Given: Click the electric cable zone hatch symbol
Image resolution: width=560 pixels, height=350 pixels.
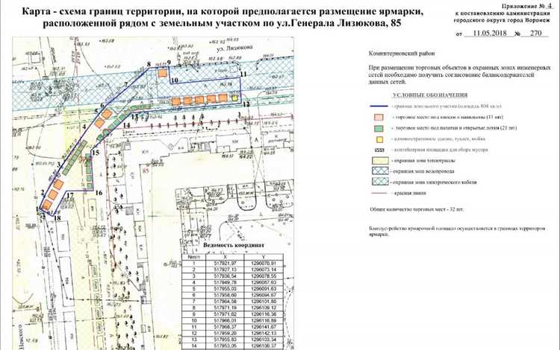Looking at the screenshot, I should pos(379,182).
